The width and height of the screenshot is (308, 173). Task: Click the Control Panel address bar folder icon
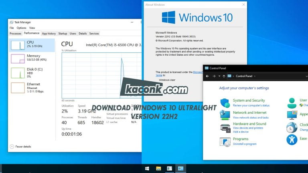click(229, 76)
